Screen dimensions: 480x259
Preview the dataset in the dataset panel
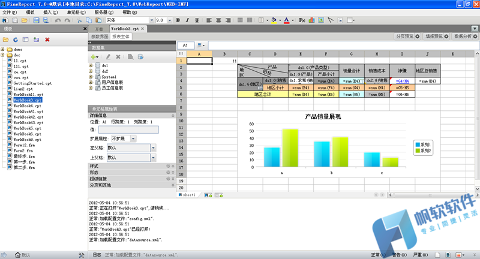click(x=131, y=57)
